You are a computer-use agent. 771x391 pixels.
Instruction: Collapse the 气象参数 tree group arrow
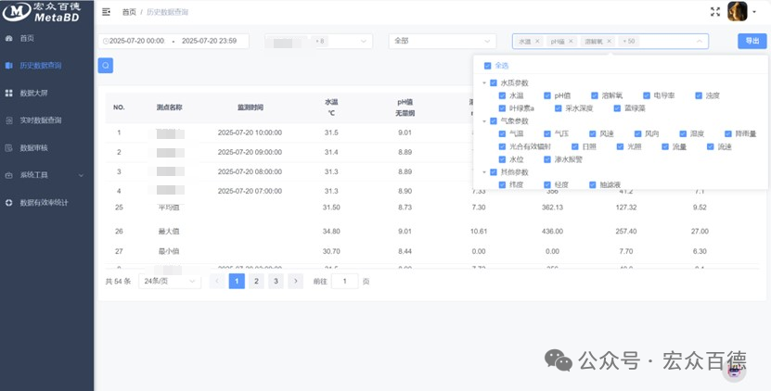click(484, 120)
